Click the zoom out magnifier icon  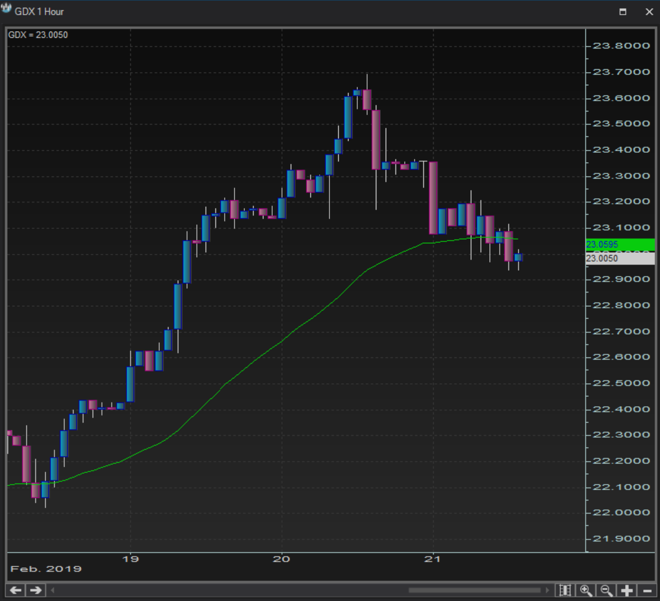[x=606, y=590]
